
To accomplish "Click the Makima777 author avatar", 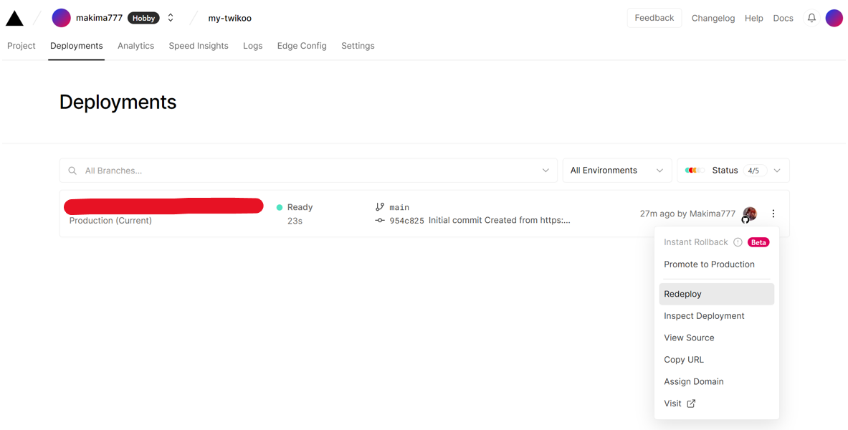I will coord(749,214).
